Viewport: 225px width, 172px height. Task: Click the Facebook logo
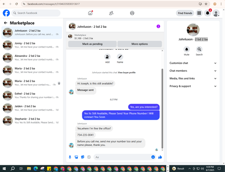pyautogui.click(x=6, y=13)
